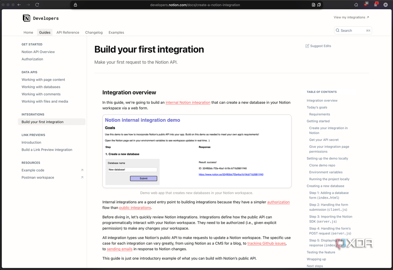Jump to Wrapping up in contents
This screenshot has height=270, width=393.
pos(316,259)
